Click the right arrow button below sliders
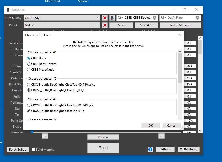The image size is (222, 162). click(x=45, y=136)
